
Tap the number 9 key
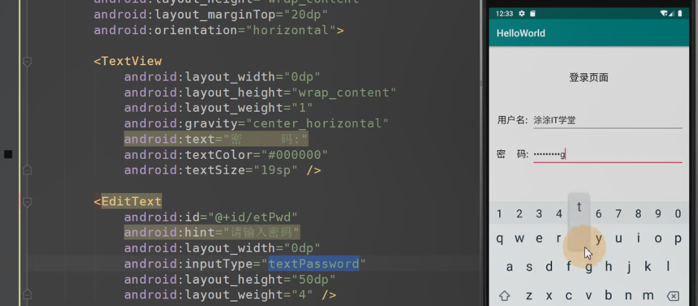658,214
